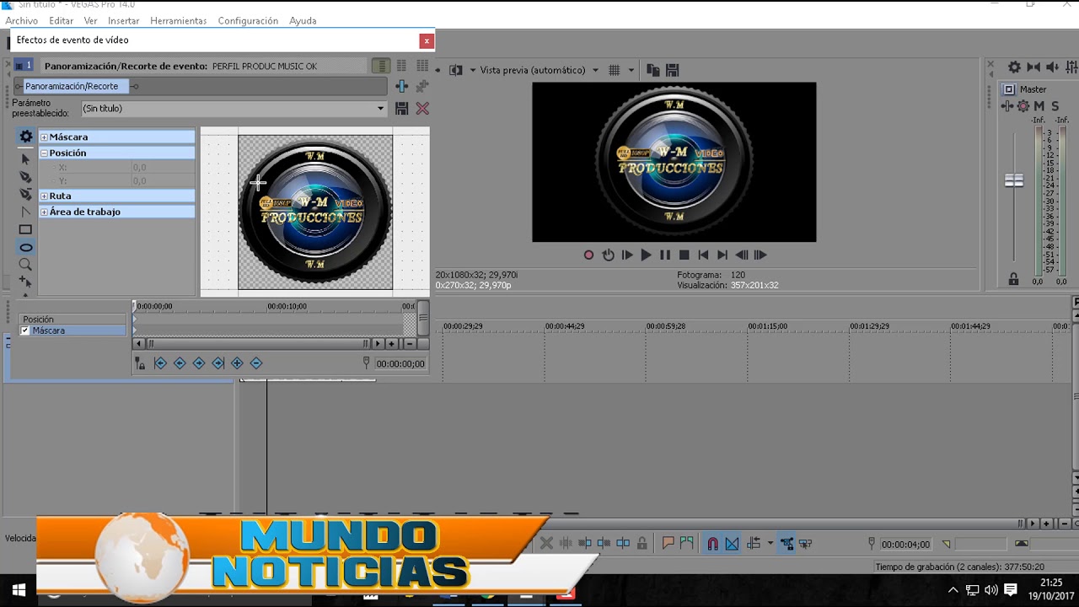Open the Insertar menu

click(124, 21)
